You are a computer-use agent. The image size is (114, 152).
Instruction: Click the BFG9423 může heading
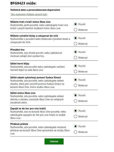click(x=23, y=3)
